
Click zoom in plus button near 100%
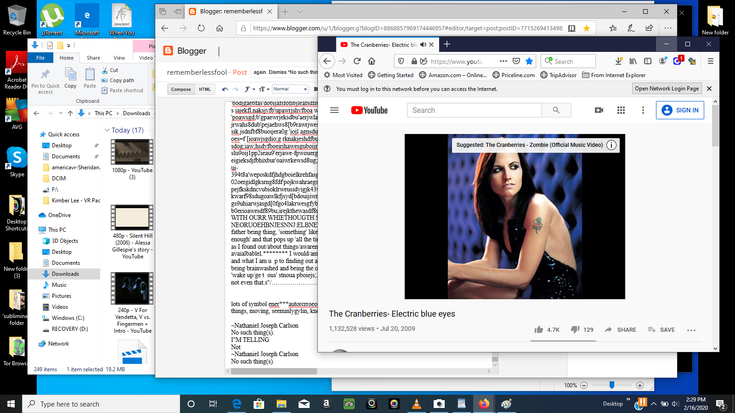[x=640, y=385]
